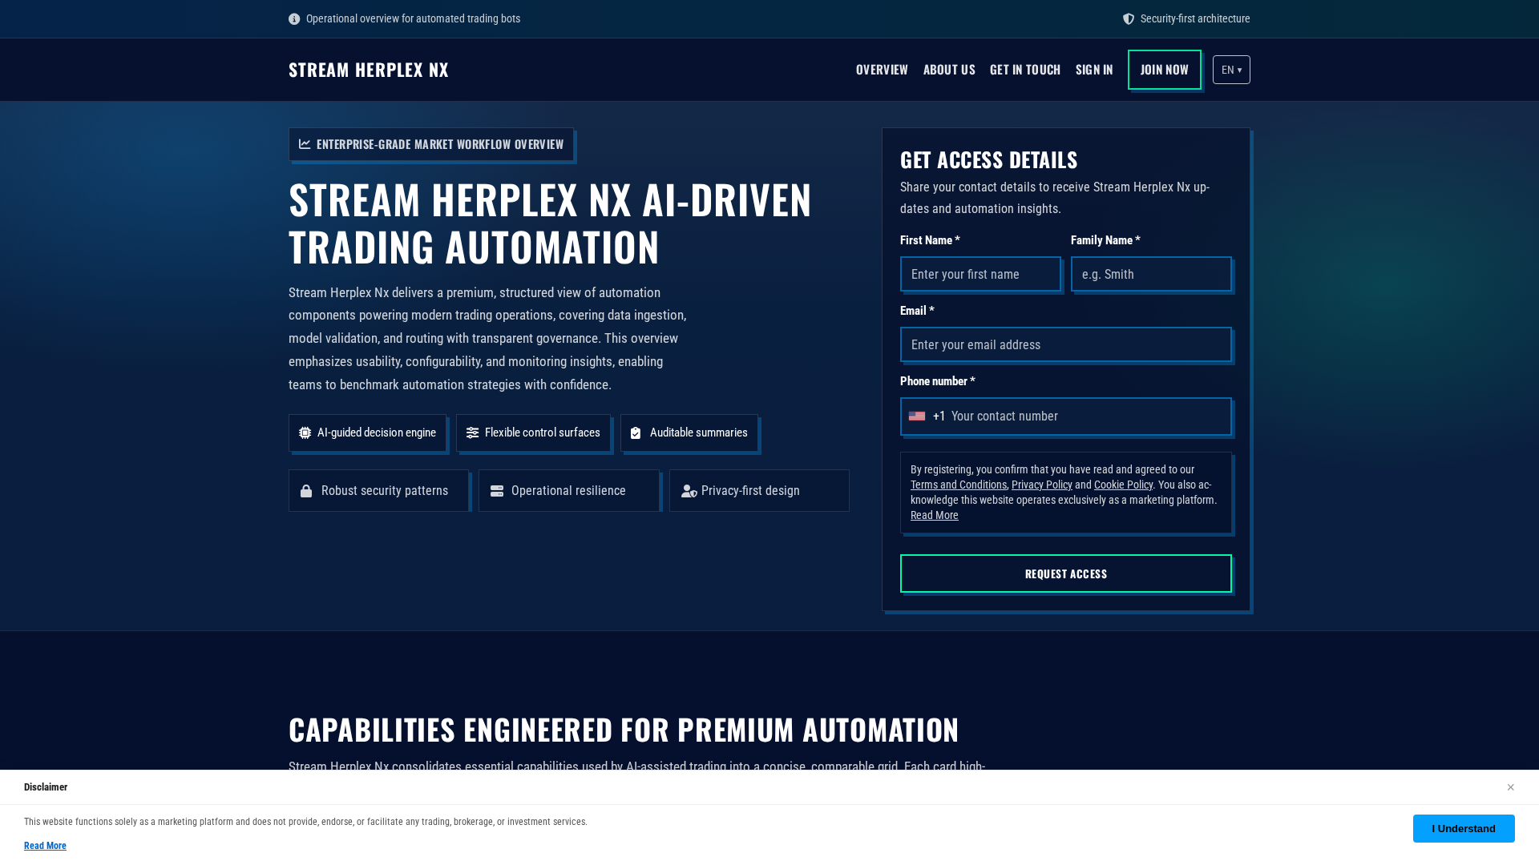This screenshot has width=1539, height=865.
Task: Click the Disclaimer title text
Action: coord(46,787)
